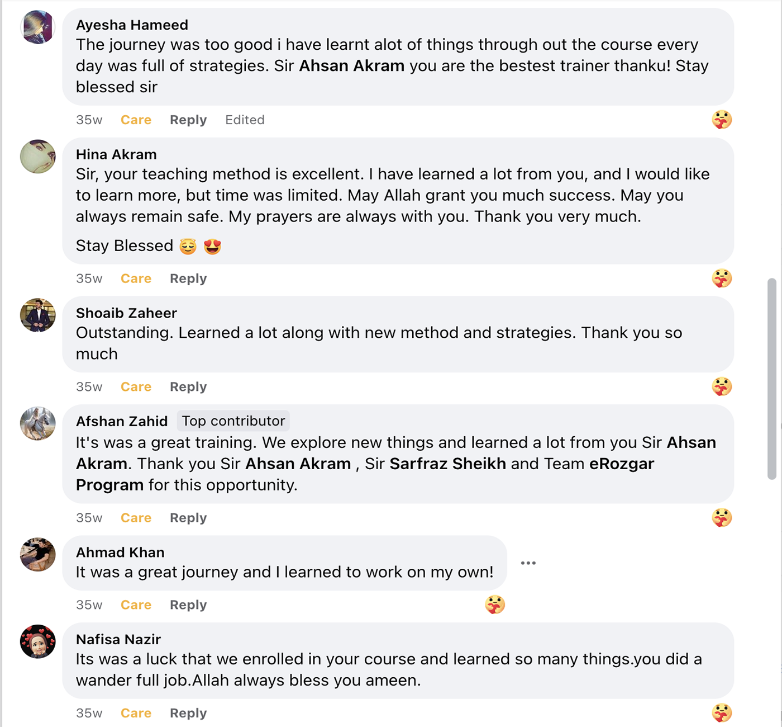Click the Care reaction emoji on Nafisa Nazir's comment
The image size is (782, 727).
pyautogui.click(x=721, y=713)
